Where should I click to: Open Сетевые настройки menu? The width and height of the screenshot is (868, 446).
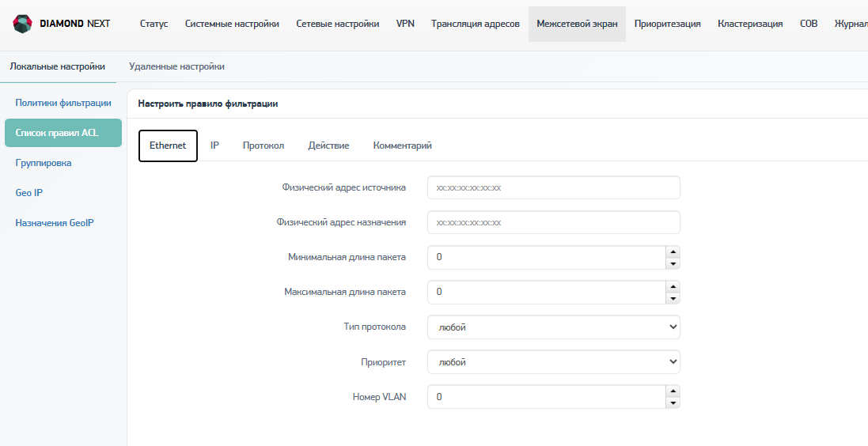pos(338,24)
